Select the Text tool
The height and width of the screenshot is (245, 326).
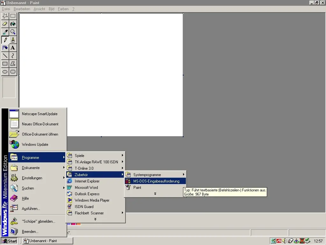13,48
